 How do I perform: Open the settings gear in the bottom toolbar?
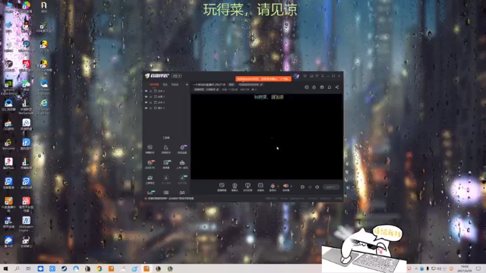coord(317,187)
